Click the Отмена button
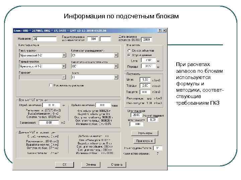241x180 pixels. pyautogui.click(x=91, y=165)
